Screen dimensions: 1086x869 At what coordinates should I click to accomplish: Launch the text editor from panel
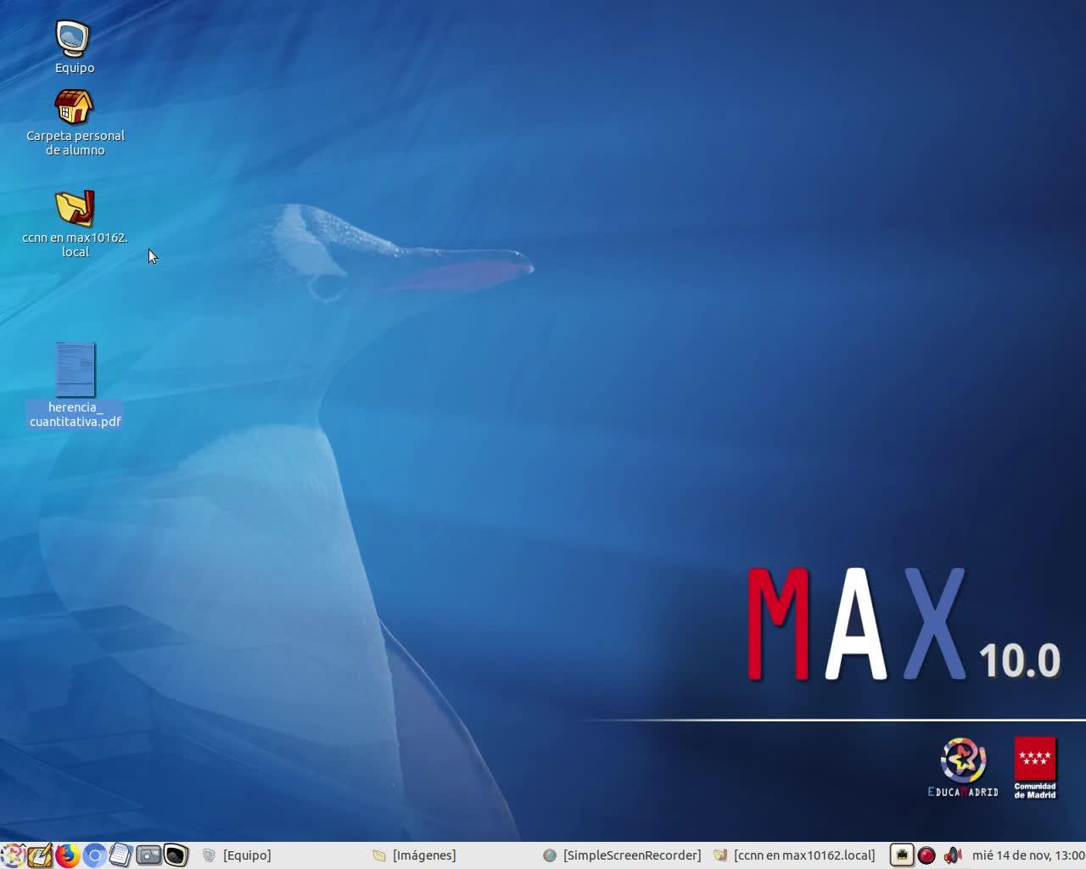[39, 855]
